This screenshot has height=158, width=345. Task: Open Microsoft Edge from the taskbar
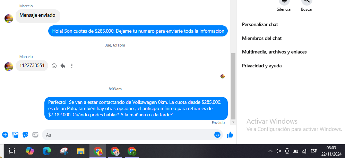click(47, 151)
